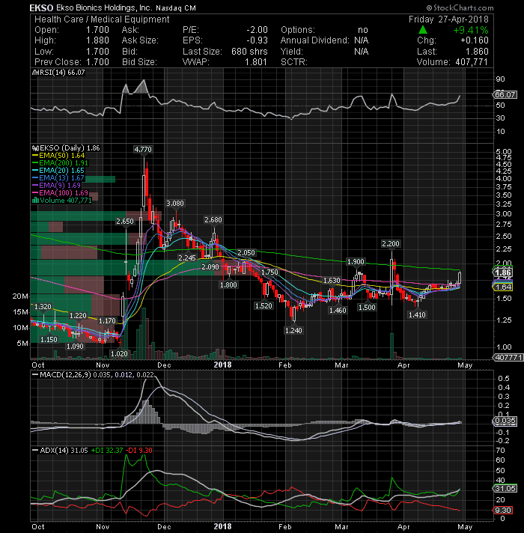Click the Volume 407,771 legend entry
Image resolution: width=524 pixels, height=533 pixels.
62,200
